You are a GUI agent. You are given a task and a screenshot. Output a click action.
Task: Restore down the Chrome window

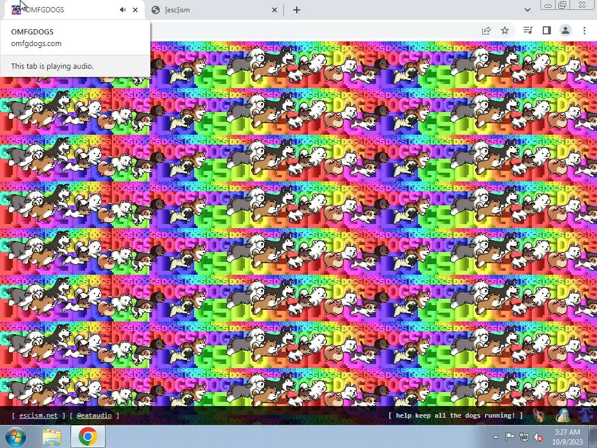(x=563, y=5)
